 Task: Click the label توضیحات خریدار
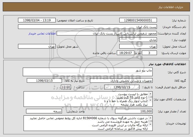(x=176, y=123)
